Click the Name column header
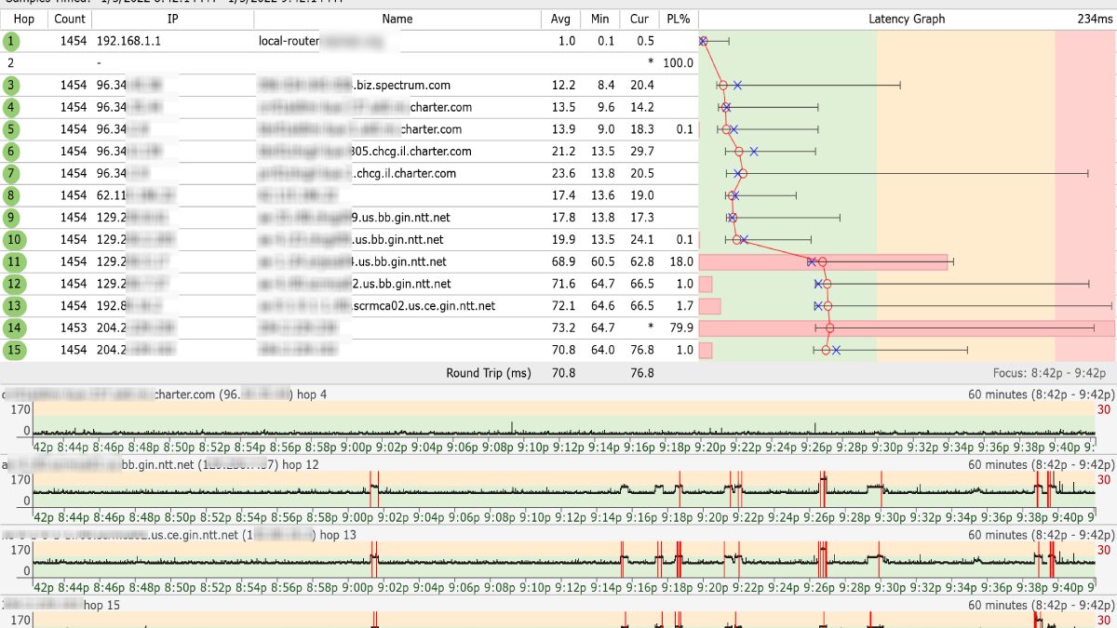 pos(397,19)
